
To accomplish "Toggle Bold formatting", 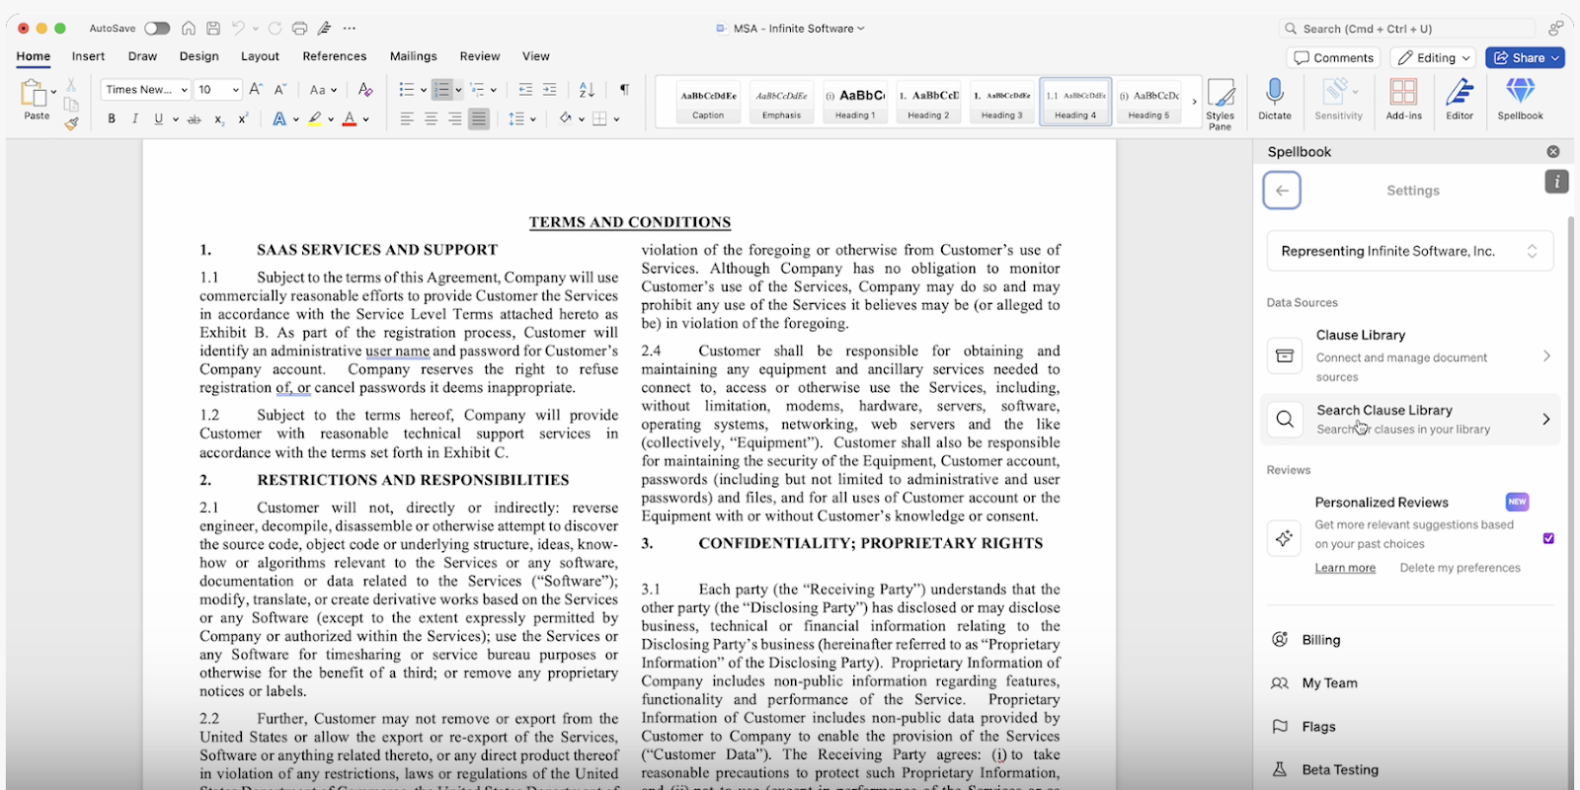I will tap(112, 118).
